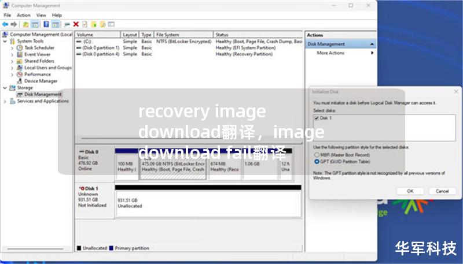Click the Shared Folders icon in tree
Screen dimensions: 463x264
20,61
